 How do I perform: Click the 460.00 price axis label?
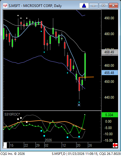tap(109, 66)
